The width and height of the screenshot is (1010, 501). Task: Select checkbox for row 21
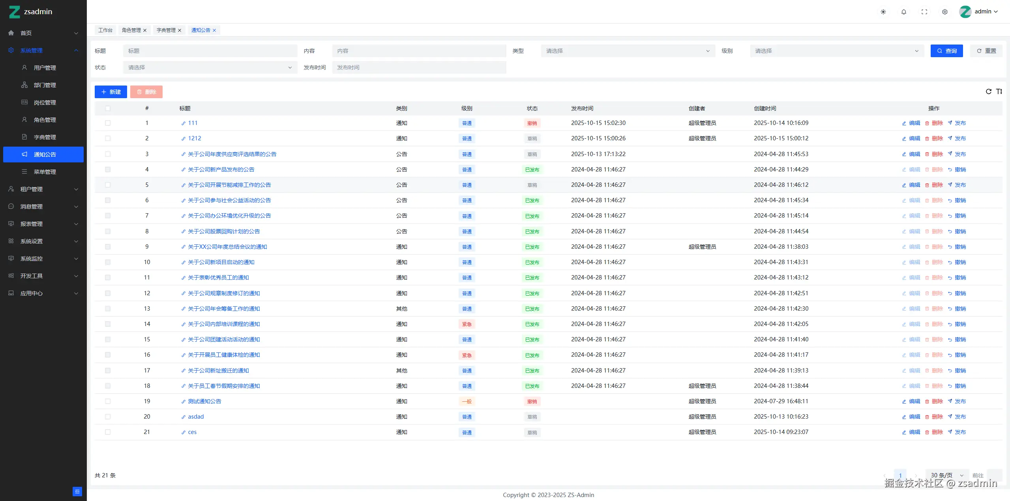(x=108, y=432)
